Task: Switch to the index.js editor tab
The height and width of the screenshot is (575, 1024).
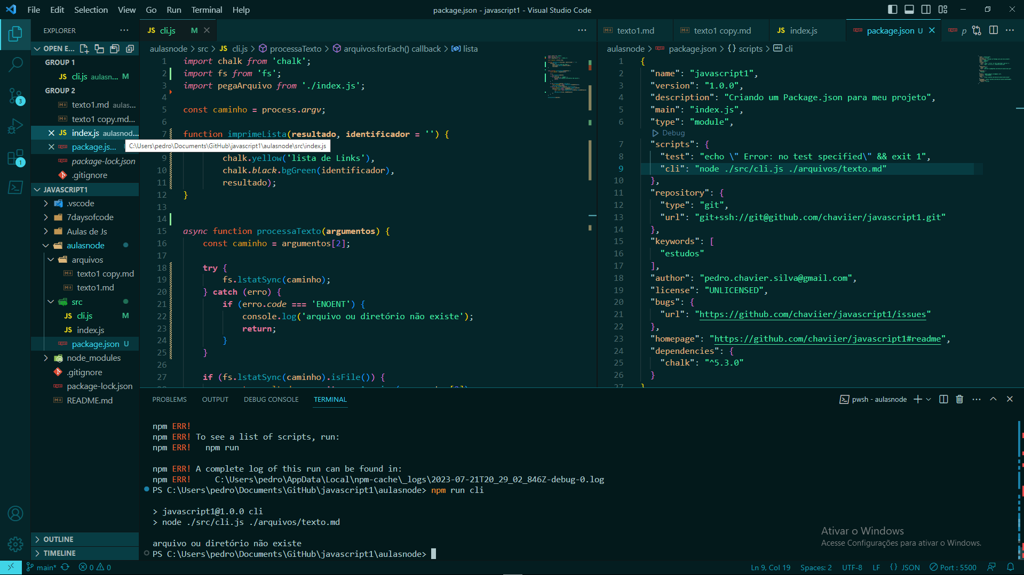Action: (803, 30)
